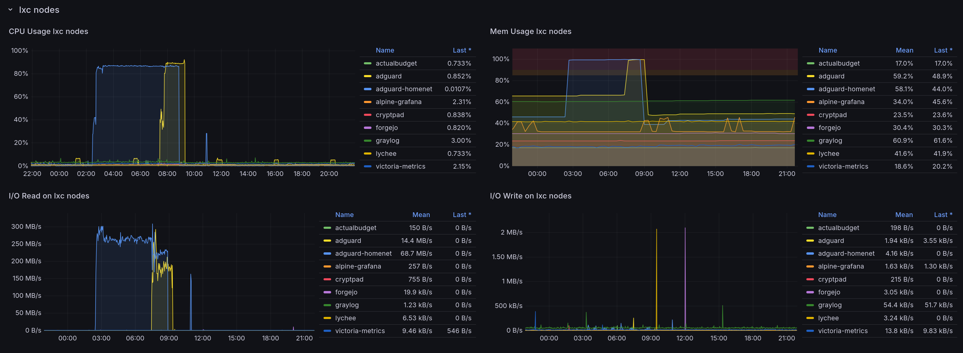
Task: Click the cryptpad red color icon in the Mem legend
Action: click(x=810, y=115)
